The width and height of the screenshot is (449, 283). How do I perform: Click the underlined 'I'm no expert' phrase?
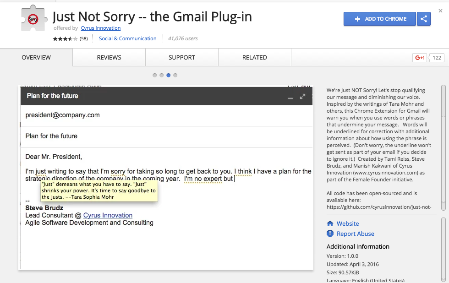pos(203,179)
